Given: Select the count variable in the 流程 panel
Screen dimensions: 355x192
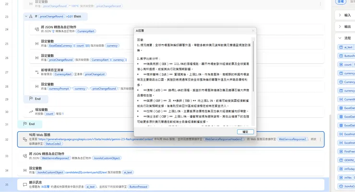Looking at the screenshot, I should point(346,65).
